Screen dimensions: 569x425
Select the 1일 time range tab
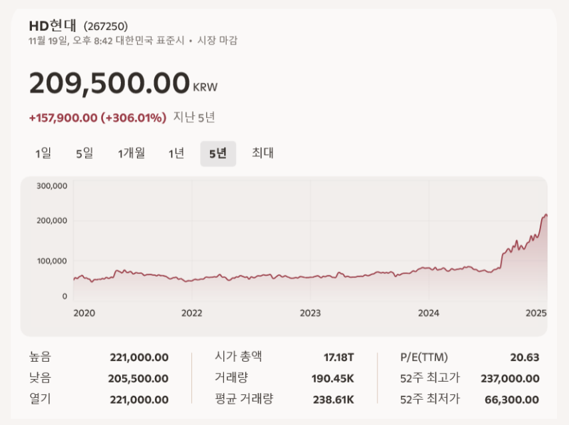(43, 153)
